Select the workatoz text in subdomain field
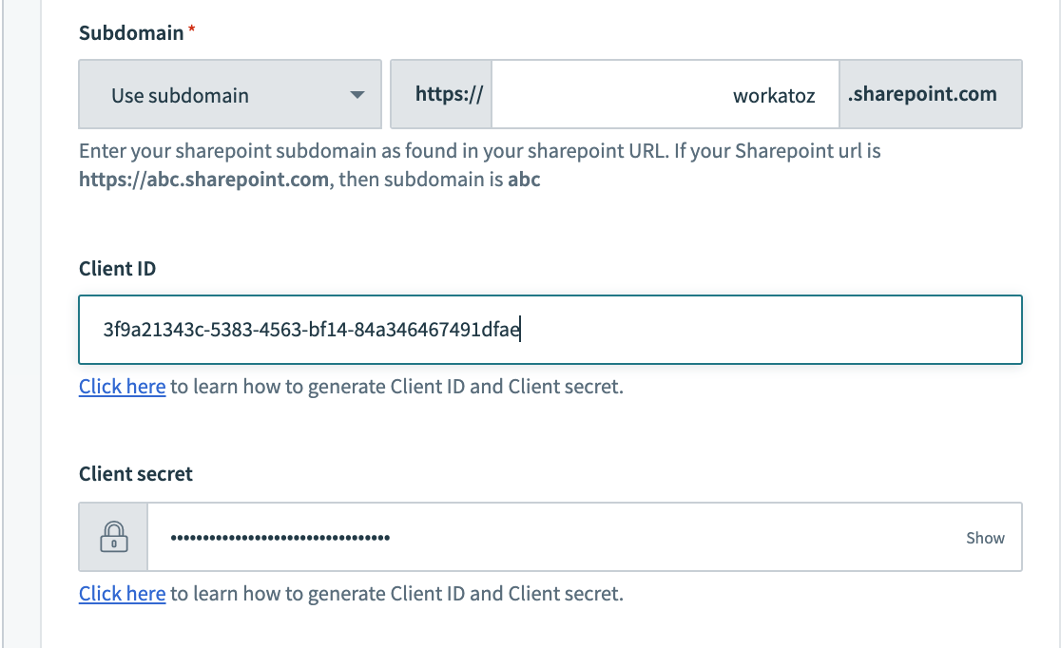The image size is (1061, 648). 774,96
